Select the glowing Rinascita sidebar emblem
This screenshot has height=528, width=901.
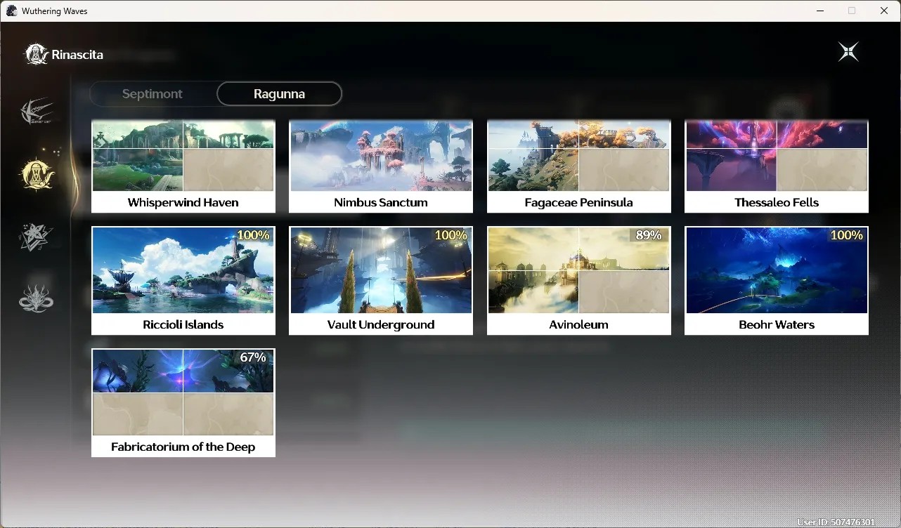[x=37, y=174]
